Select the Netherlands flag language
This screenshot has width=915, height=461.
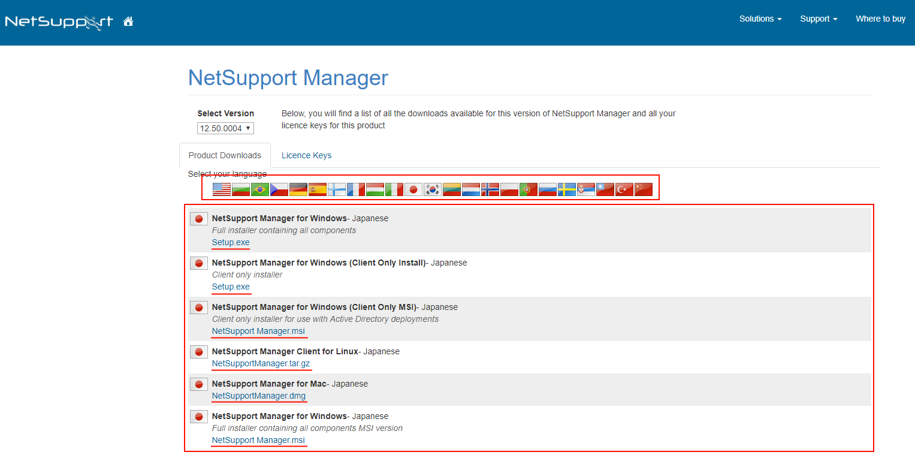pos(471,189)
